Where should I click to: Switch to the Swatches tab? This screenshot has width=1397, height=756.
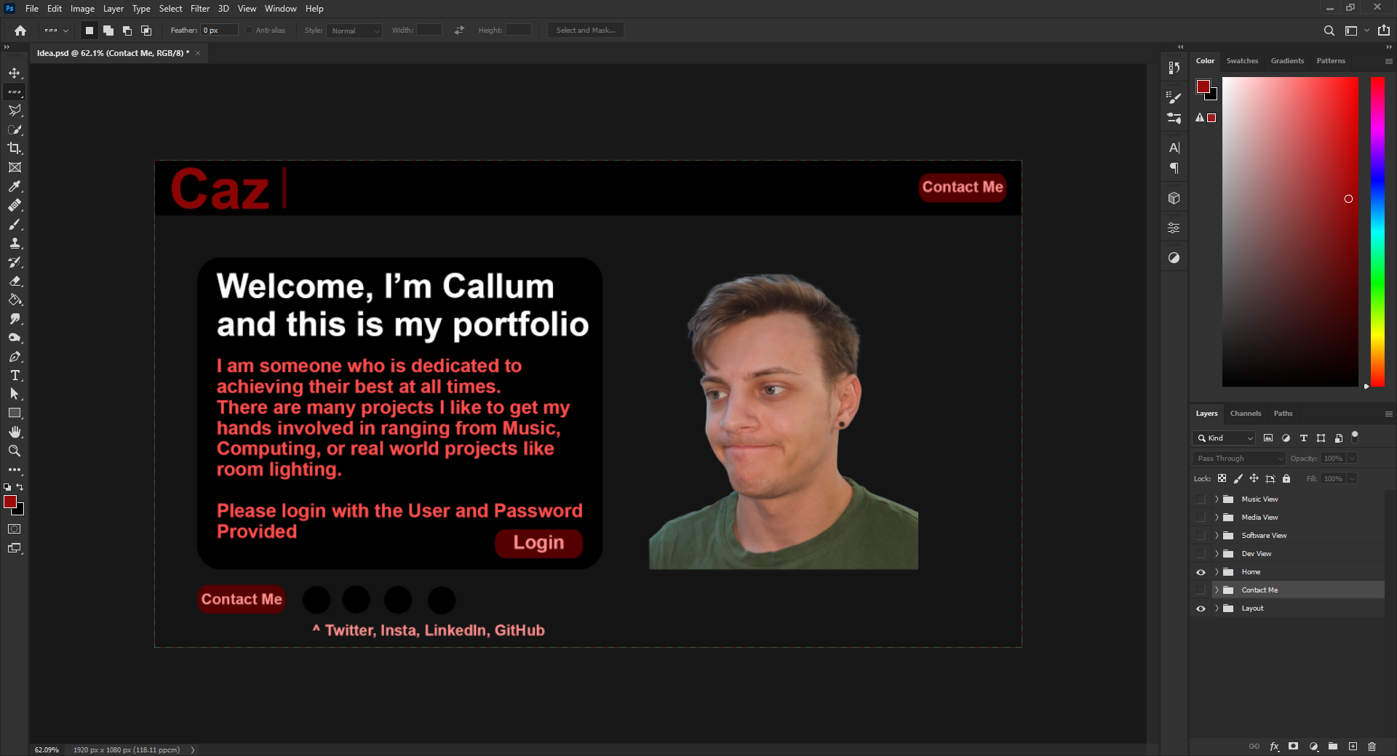(1242, 61)
